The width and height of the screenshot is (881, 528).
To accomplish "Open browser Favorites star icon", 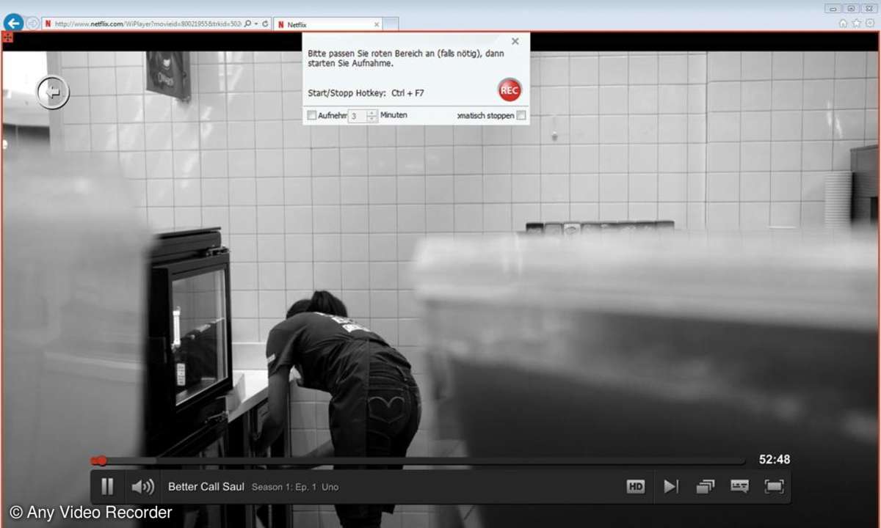I will [856, 23].
